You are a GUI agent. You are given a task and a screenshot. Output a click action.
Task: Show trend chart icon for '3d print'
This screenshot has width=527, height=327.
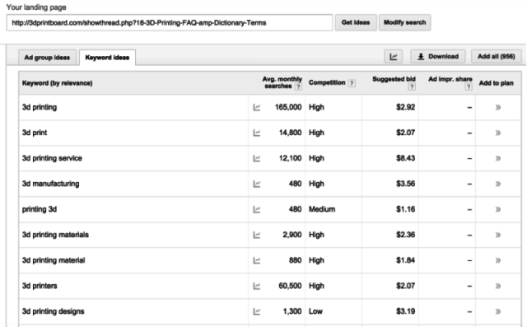[257, 133]
